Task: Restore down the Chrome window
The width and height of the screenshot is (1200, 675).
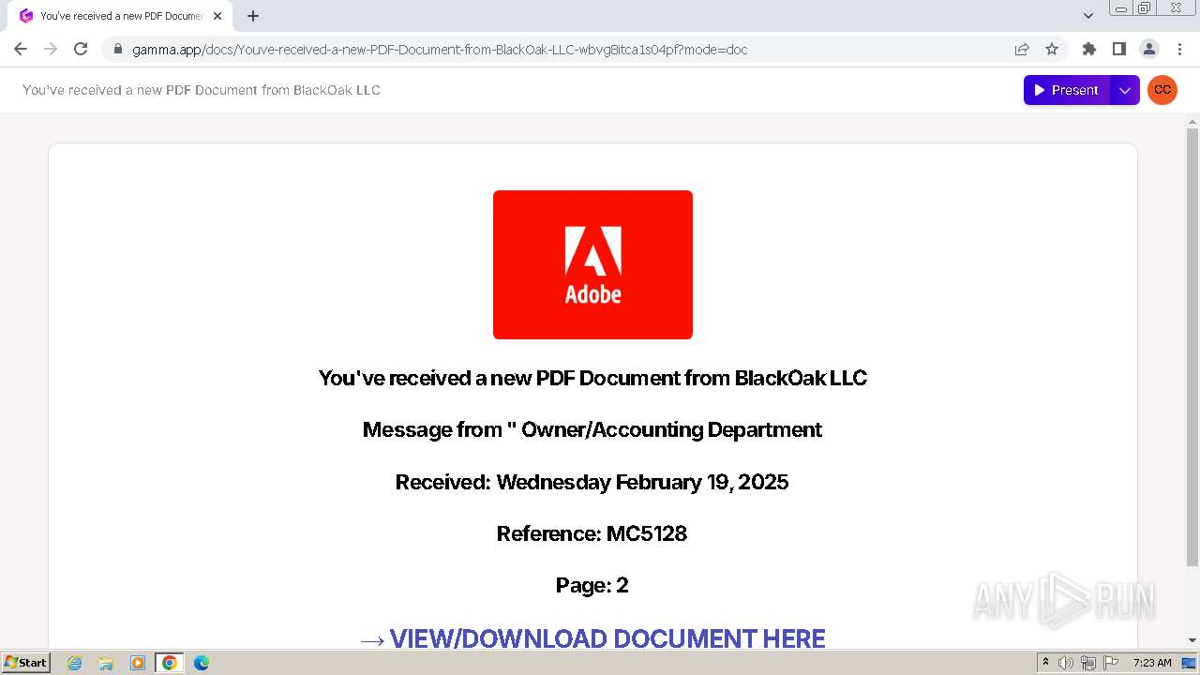Action: 1145,8
